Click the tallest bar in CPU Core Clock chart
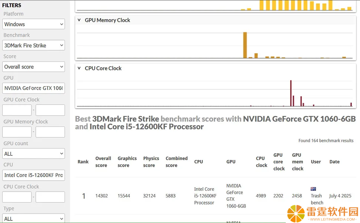The width and height of the screenshot is (360, 223). coord(291,93)
